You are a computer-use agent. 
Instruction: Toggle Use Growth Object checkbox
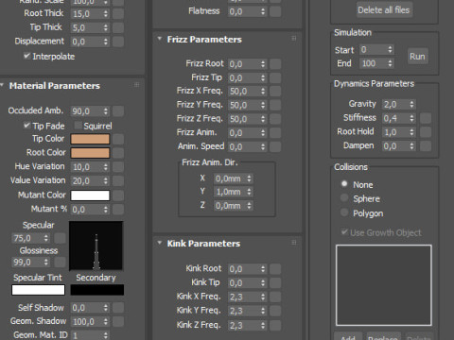pos(344,232)
